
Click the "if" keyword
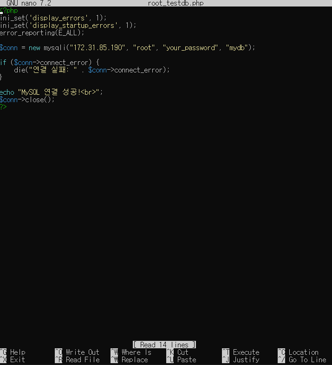pyautogui.click(x=3, y=62)
